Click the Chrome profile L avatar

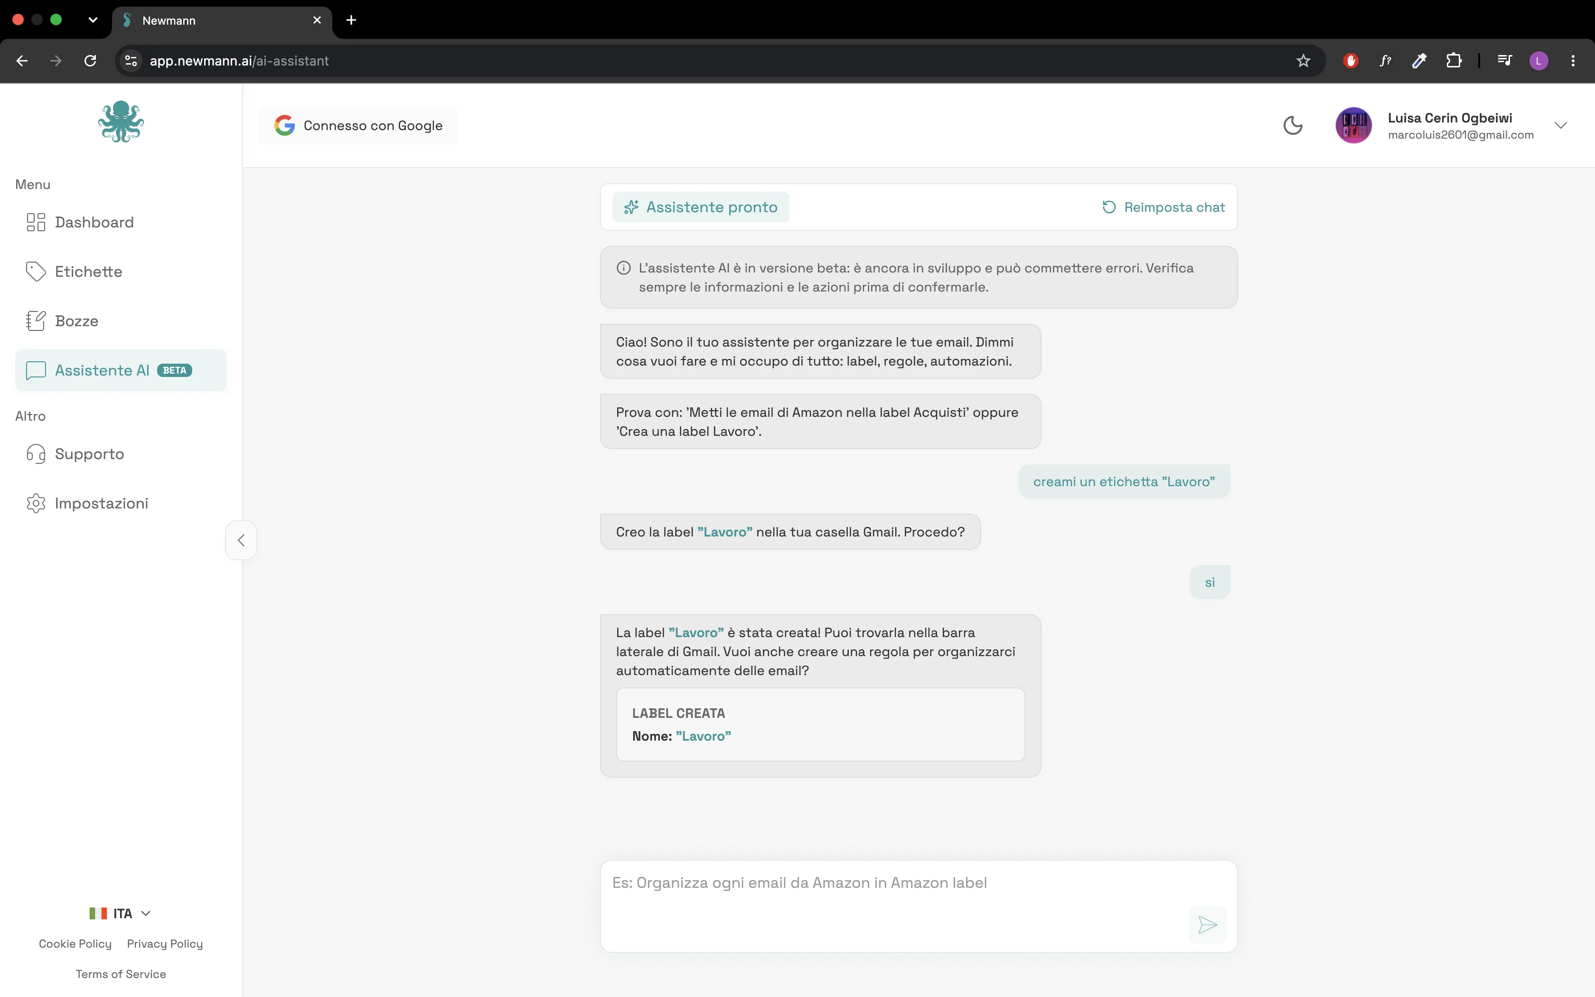[x=1539, y=61]
